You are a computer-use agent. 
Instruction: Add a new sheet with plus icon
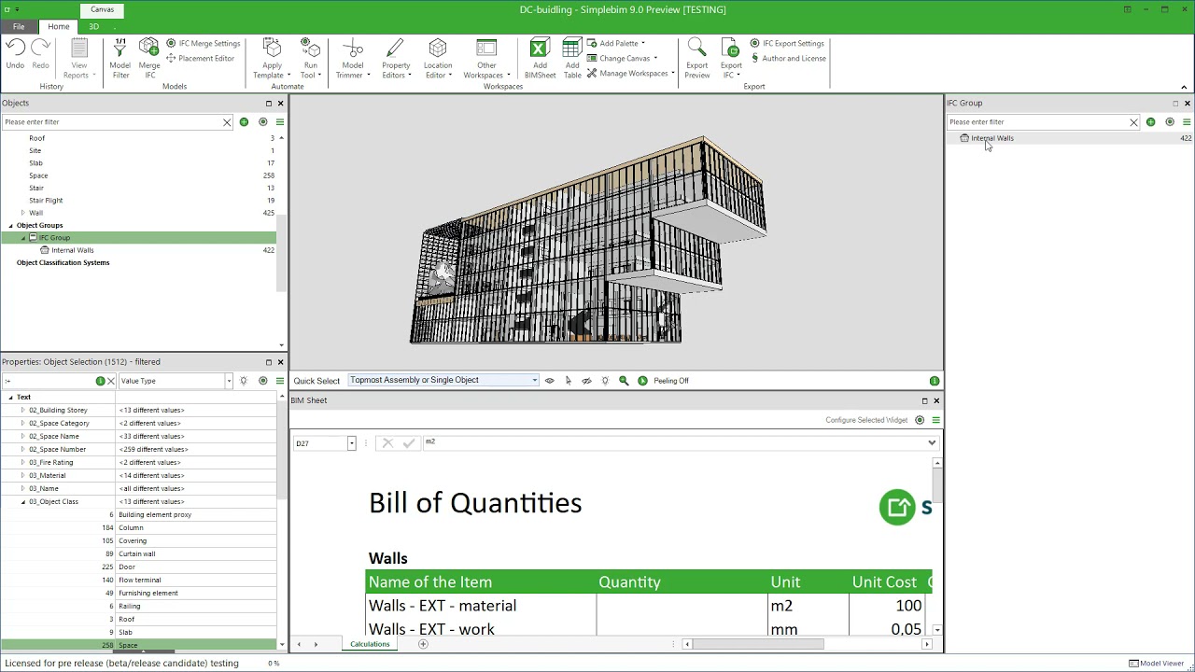click(x=423, y=644)
